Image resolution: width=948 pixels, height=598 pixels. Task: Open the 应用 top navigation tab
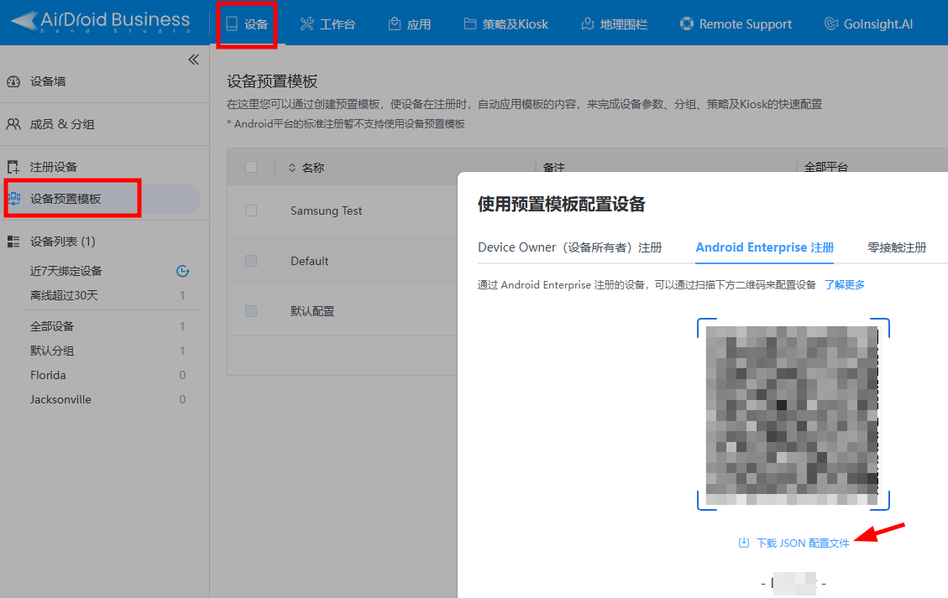tap(410, 24)
